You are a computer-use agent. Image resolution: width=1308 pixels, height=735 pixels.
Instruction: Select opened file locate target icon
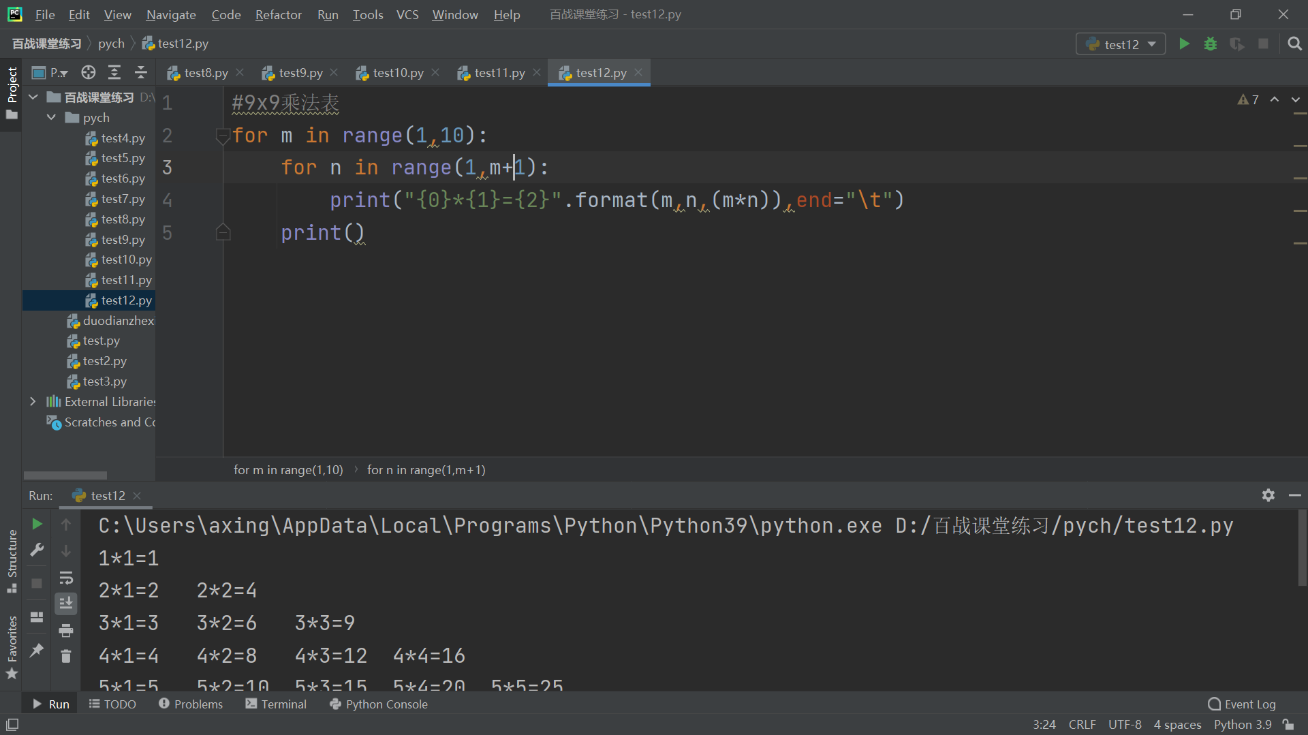(x=89, y=73)
